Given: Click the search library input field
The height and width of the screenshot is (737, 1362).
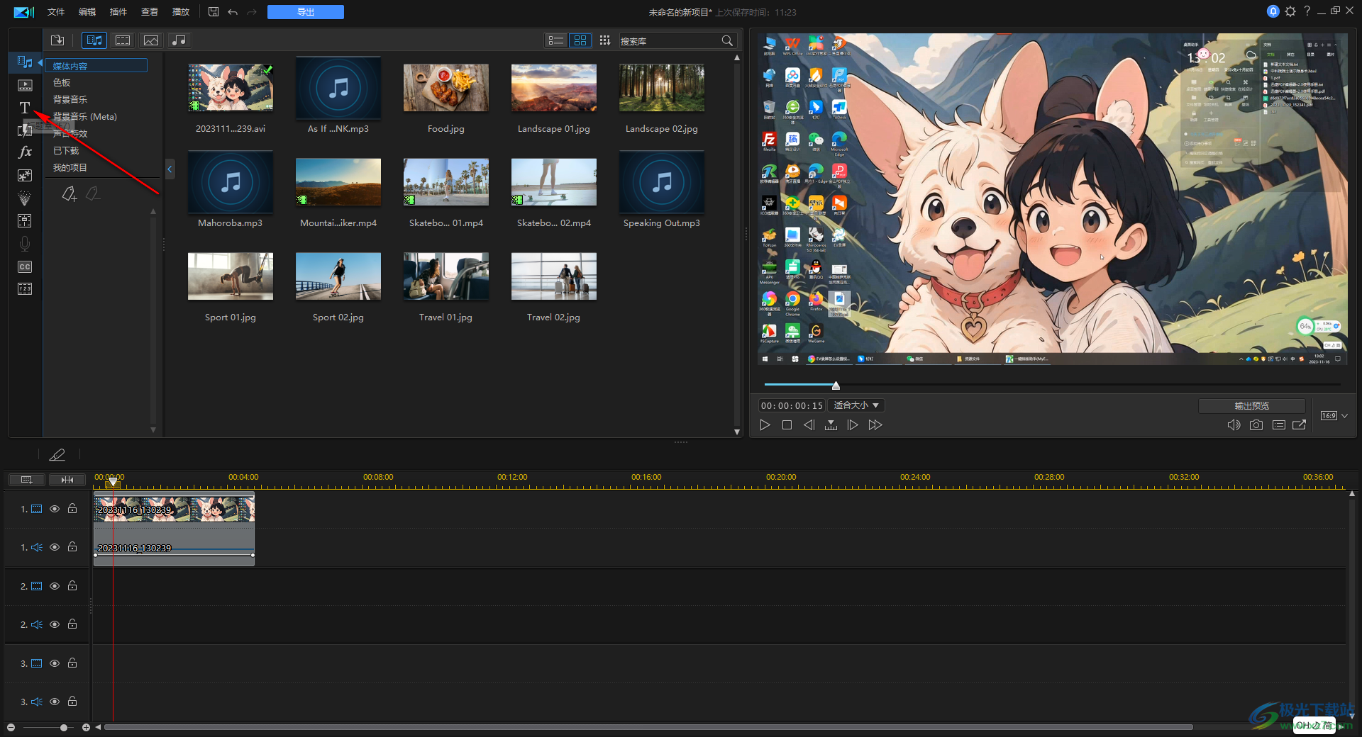Looking at the screenshot, I should coord(669,41).
